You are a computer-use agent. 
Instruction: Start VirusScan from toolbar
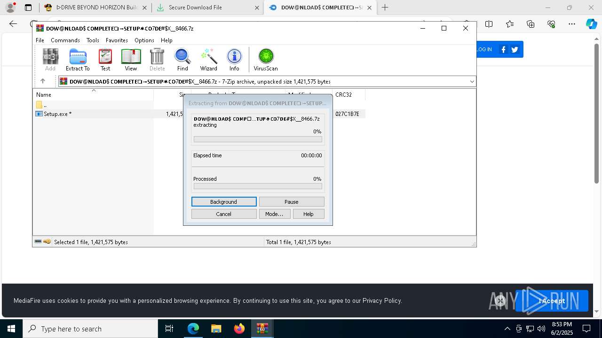click(266, 60)
